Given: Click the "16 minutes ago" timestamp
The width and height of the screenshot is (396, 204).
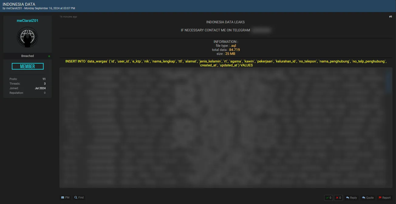Looking at the screenshot, I should (68, 17).
